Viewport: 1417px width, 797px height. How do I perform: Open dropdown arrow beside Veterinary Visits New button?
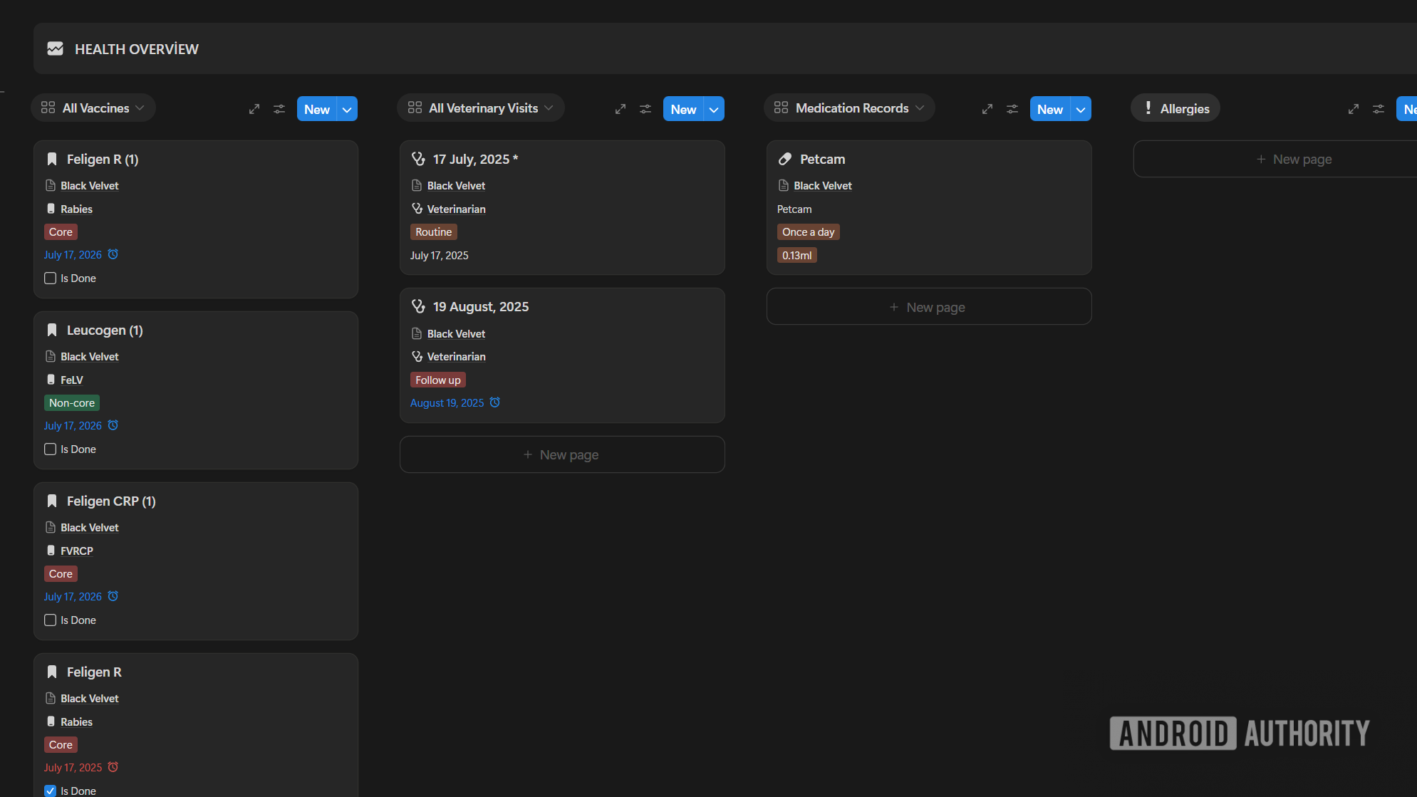click(x=714, y=110)
